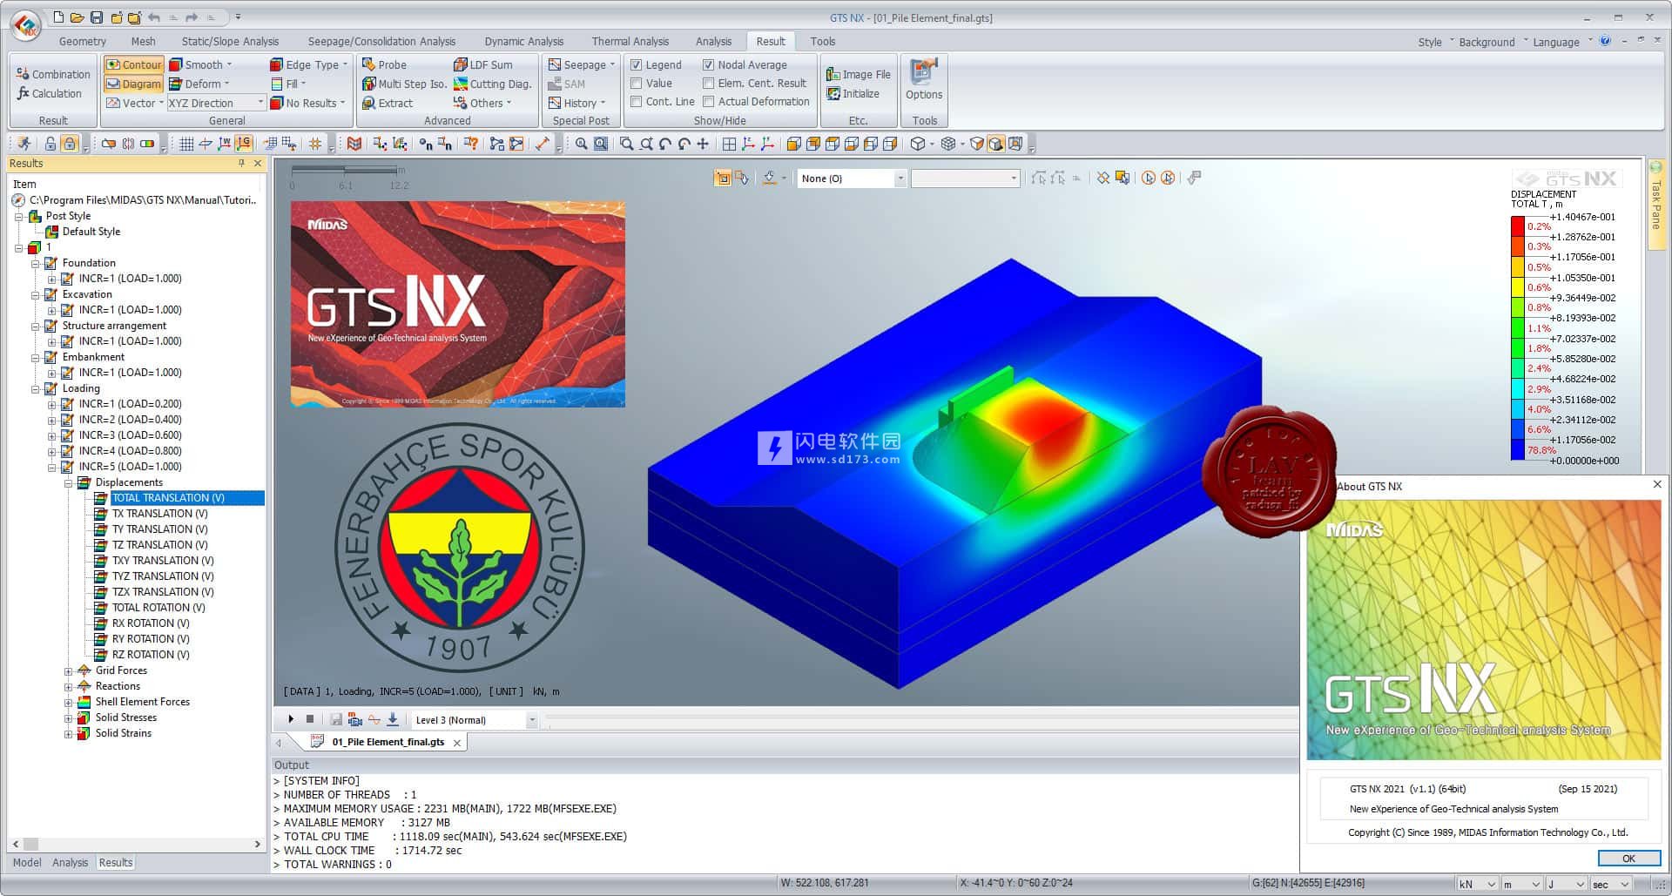Collapse the Displacements tree node
This screenshot has height=896, width=1672.
click(x=68, y=483)
